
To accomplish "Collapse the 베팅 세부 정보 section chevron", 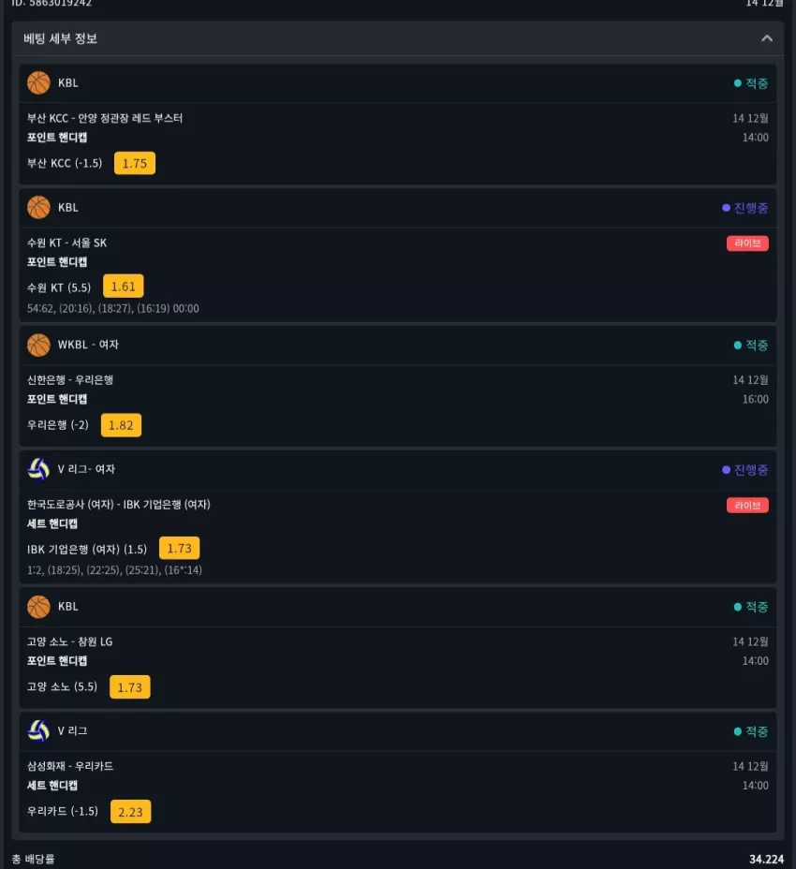I will [x=767, y=38].
